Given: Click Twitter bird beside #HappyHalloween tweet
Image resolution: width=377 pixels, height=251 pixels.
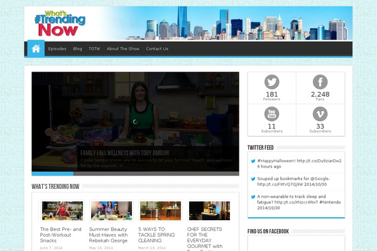Looking at the screenshot, I should point(253,161).
